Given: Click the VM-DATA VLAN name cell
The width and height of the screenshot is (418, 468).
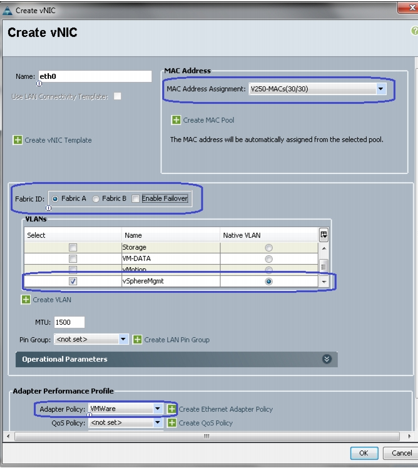Looking at the screenshot, I should 171,258.
